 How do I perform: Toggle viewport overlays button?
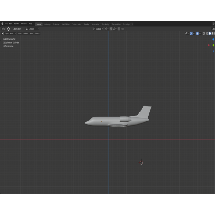pyautogui.click(x=198, y=34)
